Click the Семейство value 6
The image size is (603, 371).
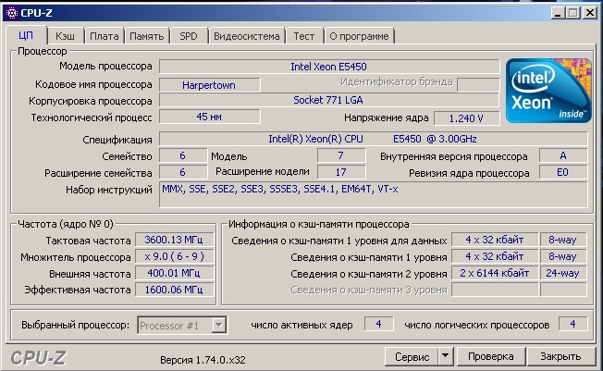183,155
